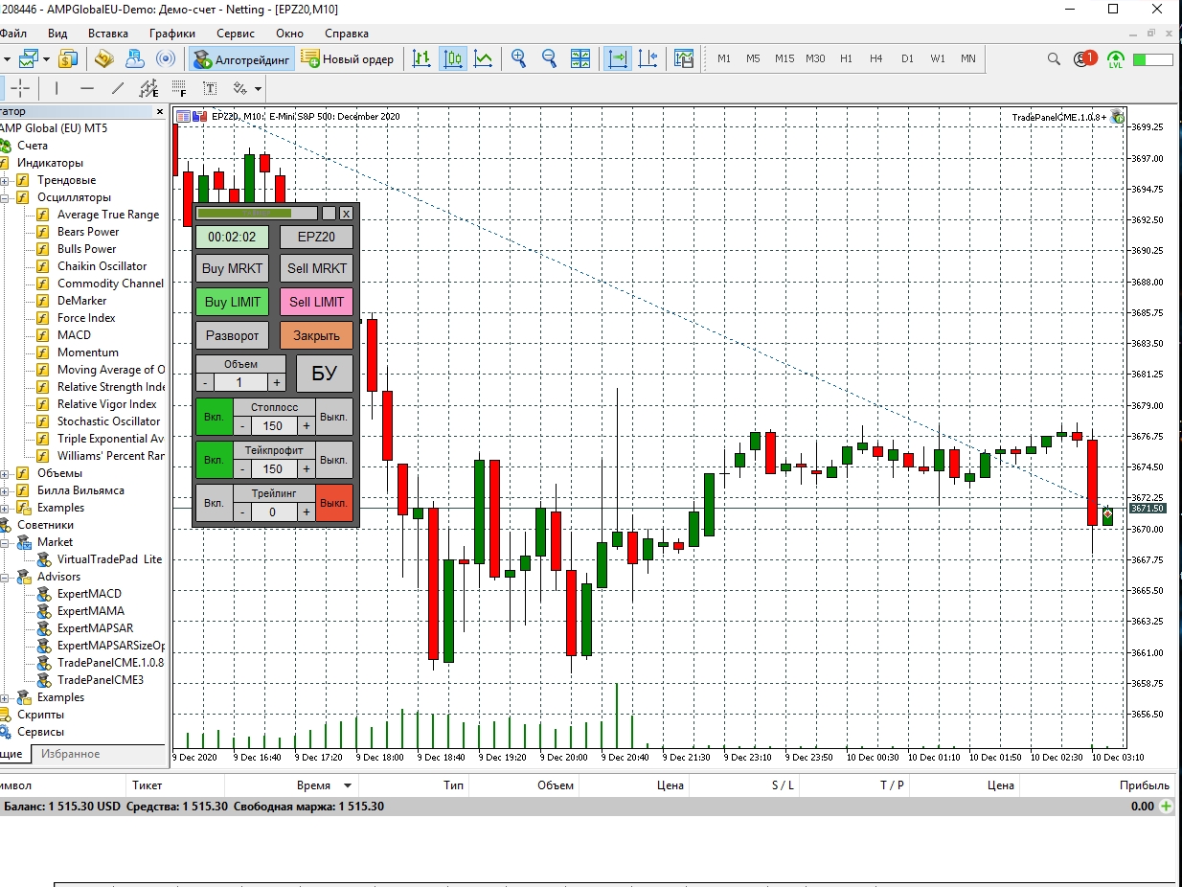Click the green LVL icon
Screen dimensions: 1182x887
coord(1116,59)
